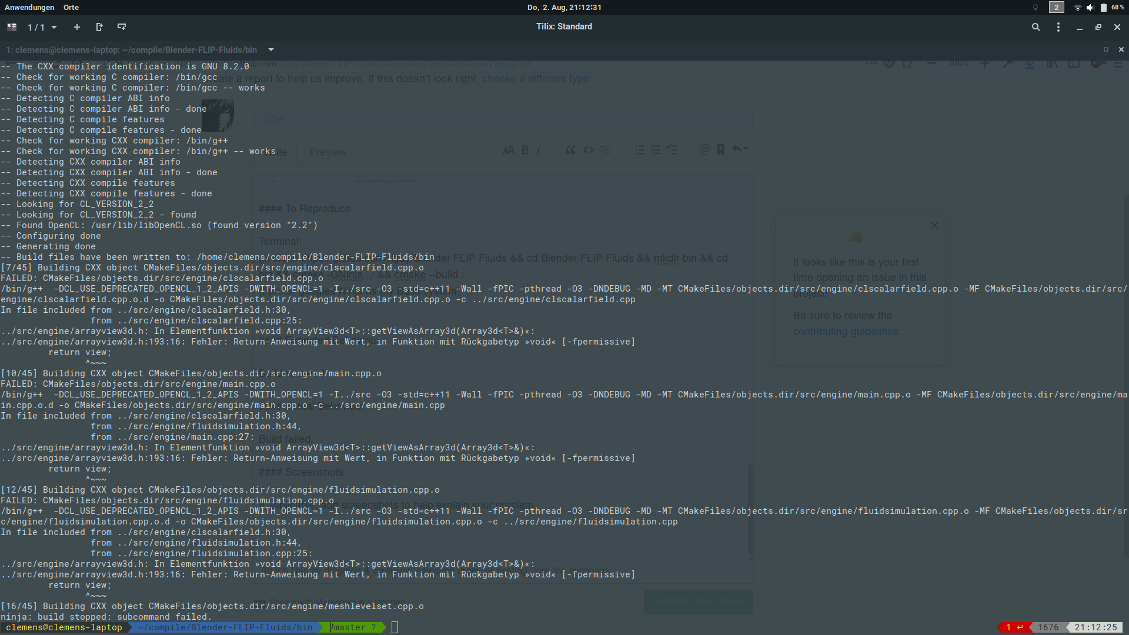Viewport: 1129px width, 635px height.
Task: Click the line 'ninja: build stopped: subcommand failed.'
Action: (106, 617)
